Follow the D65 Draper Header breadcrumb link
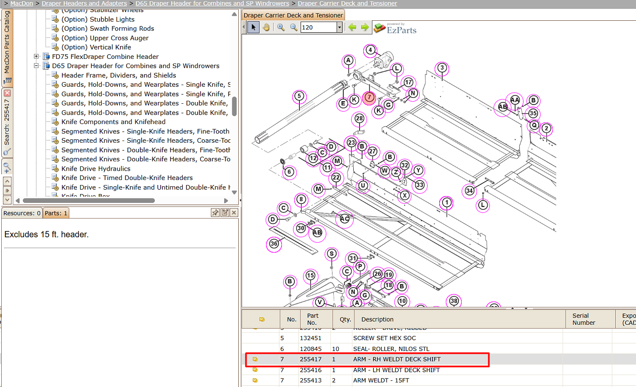Screen dimensions: 636x387 [x=212, y=3]
